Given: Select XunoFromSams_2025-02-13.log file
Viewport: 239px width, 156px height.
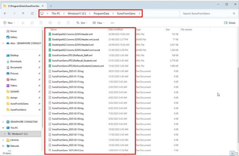Looking at the screenshot, I should click(x=68, y=145).
